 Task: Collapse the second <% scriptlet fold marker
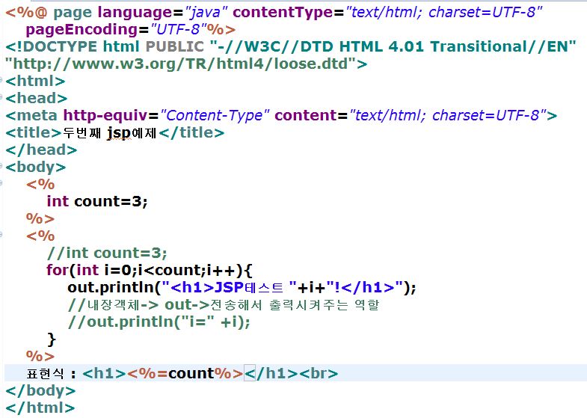(x=1, y=235)
